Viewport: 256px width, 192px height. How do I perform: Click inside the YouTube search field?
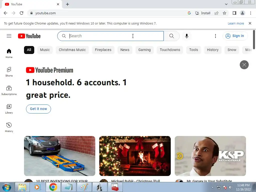[110, 36]
